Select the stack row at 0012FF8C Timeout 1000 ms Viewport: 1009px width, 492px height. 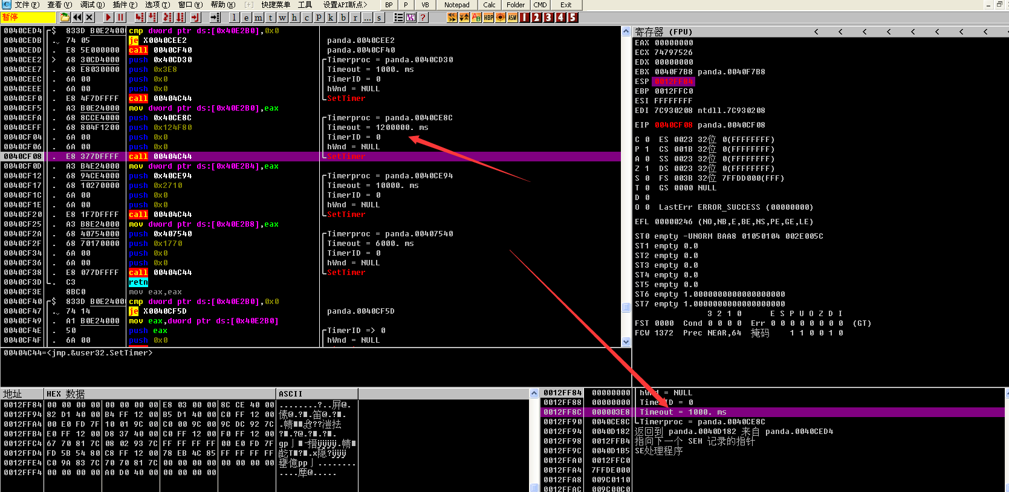point(773,412)
